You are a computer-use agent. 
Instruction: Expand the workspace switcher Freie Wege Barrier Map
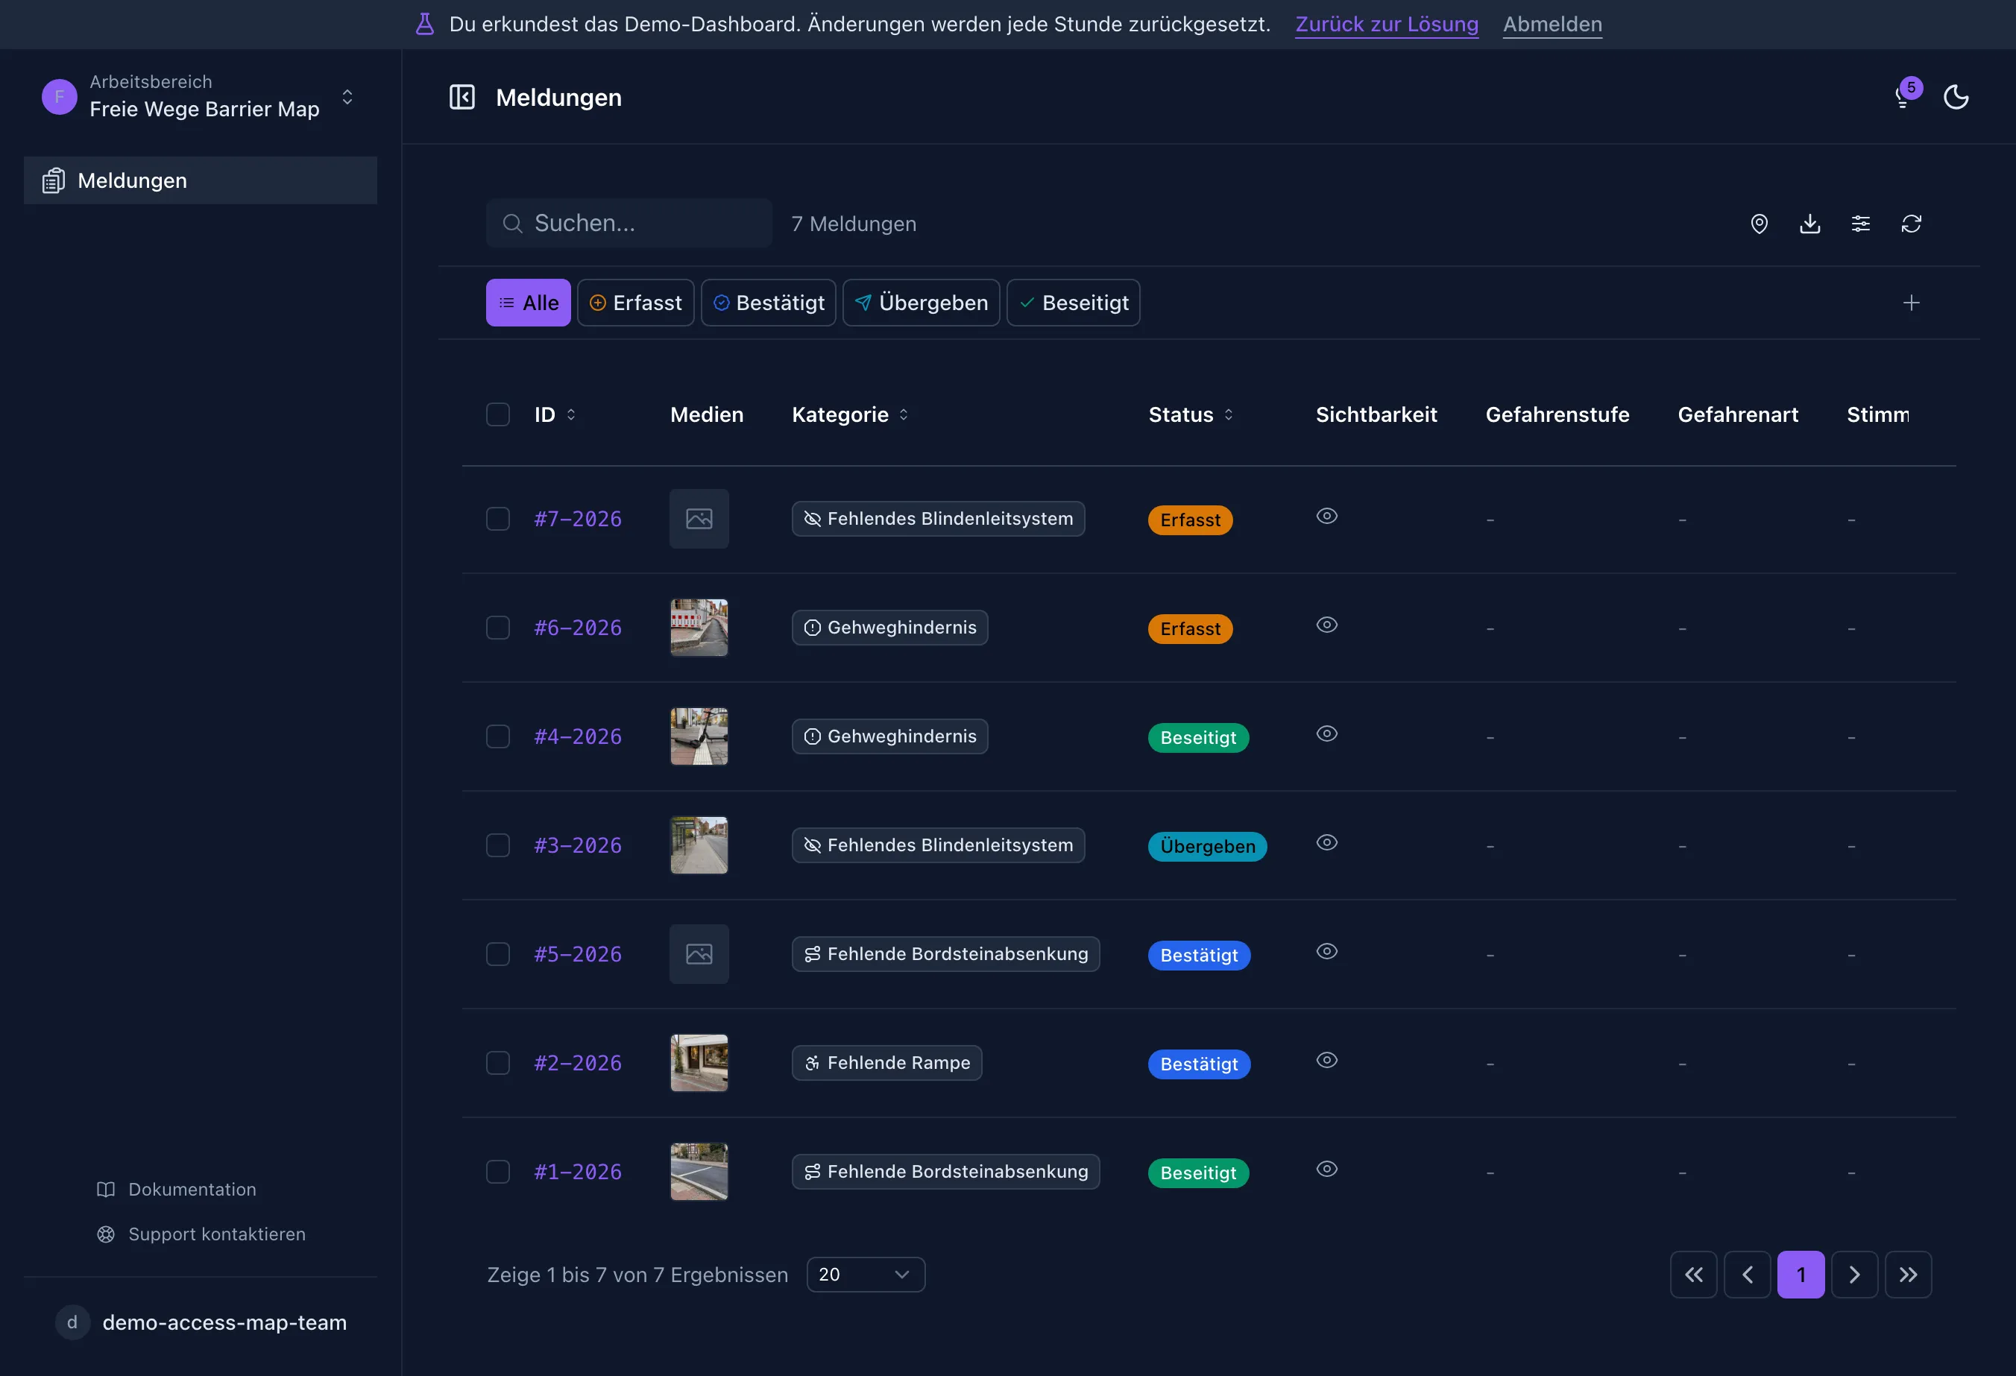(201, 96)
